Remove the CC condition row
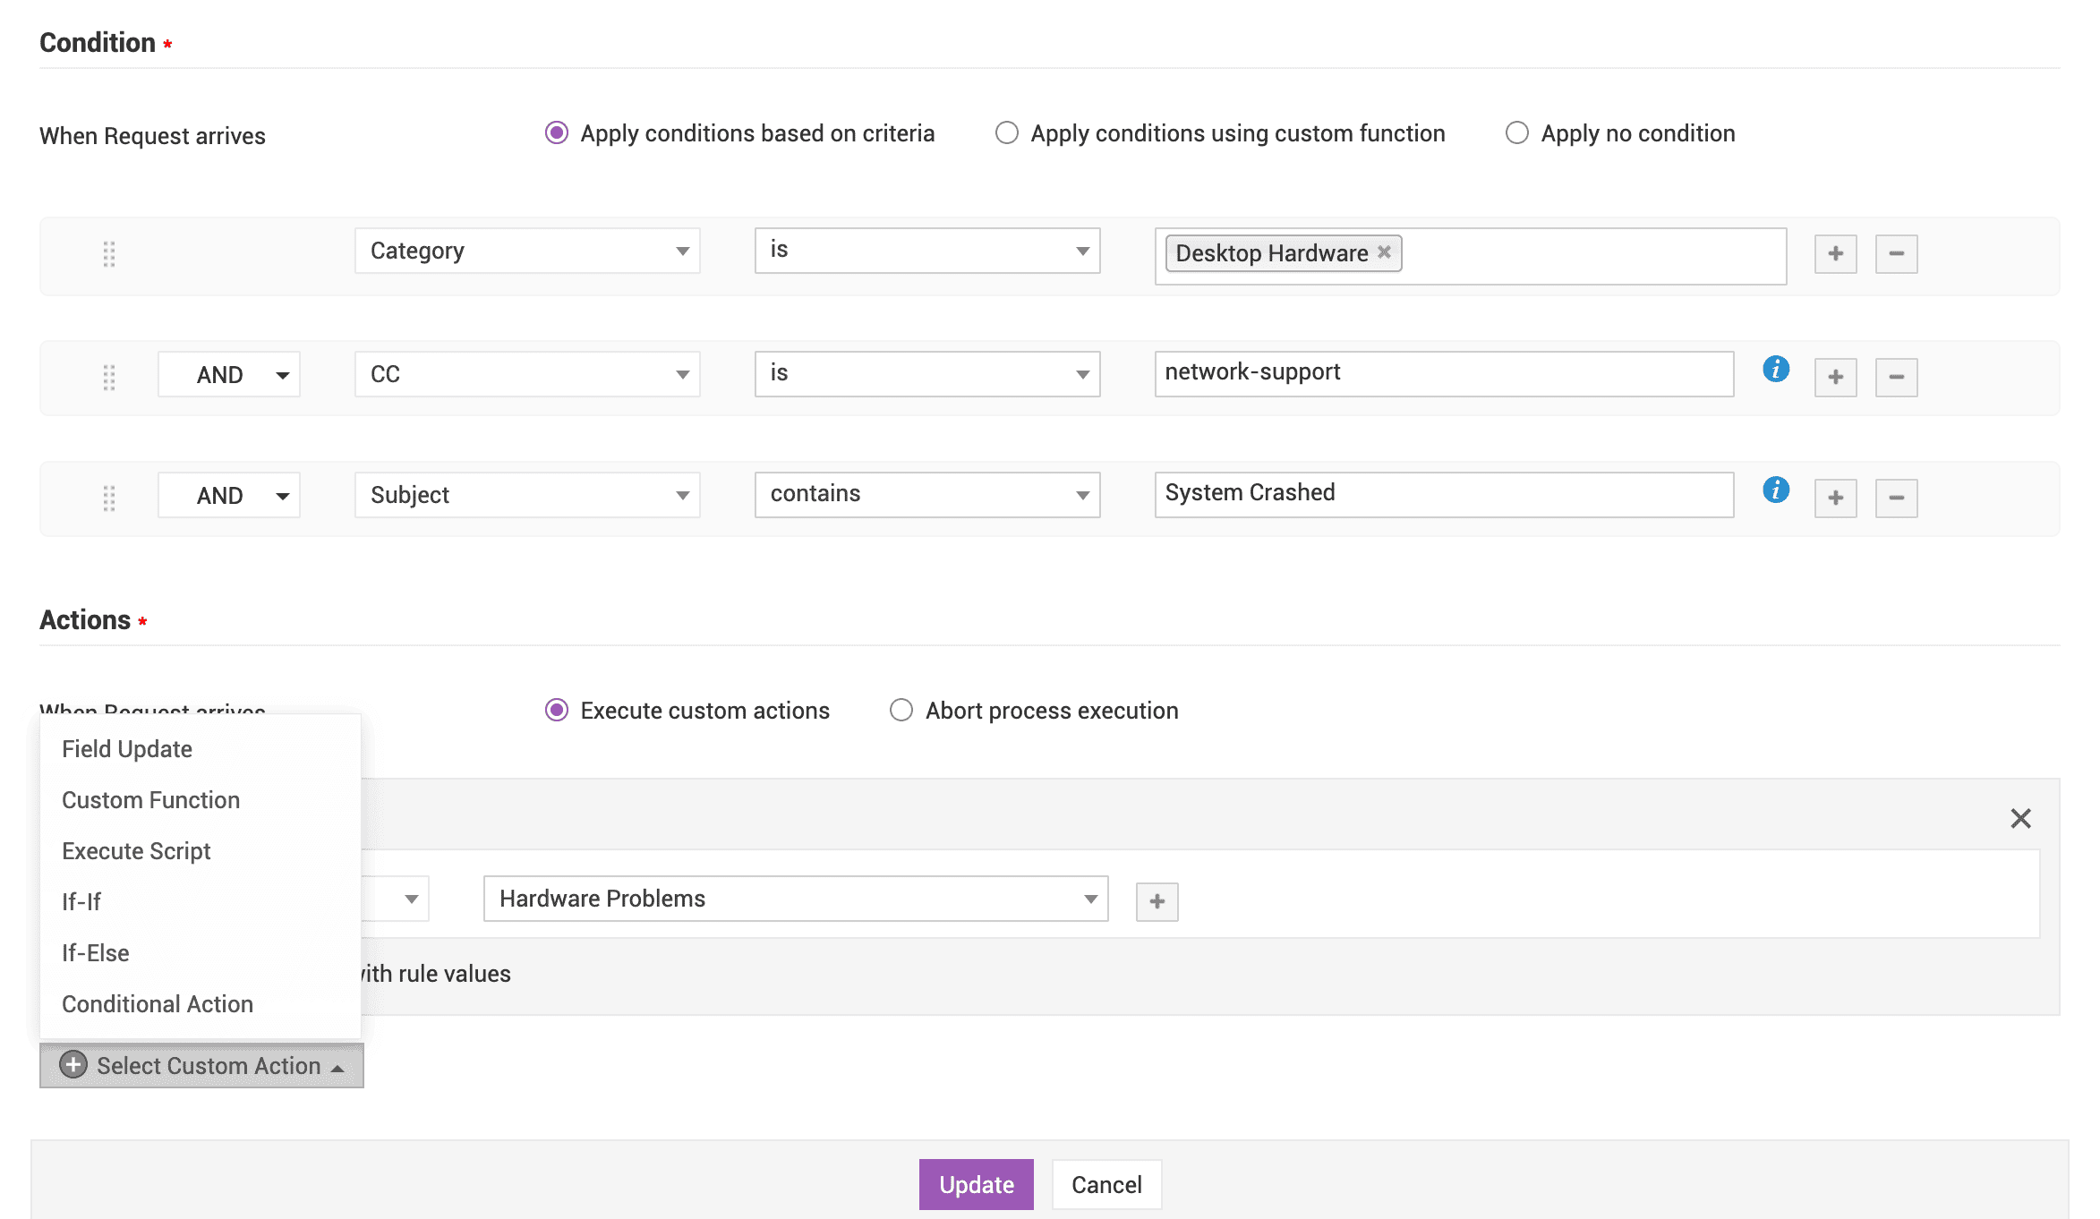Viewport: 2100px width, 1219px height. tap(1896, 377)
